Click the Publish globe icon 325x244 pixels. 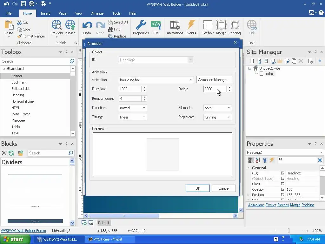(x=70, y=25)
